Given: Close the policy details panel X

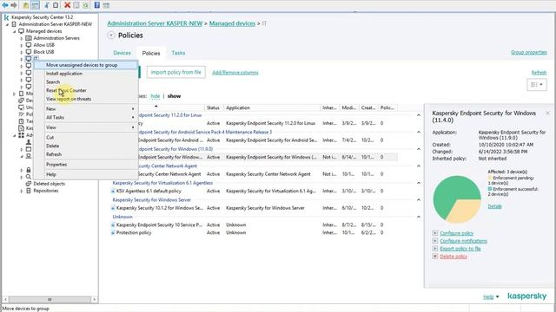Looking at the screenshot, I should (547, 113).
